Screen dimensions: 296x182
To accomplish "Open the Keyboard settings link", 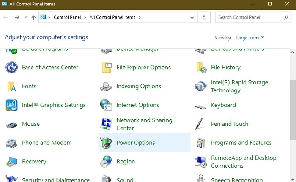I will 223,105.
